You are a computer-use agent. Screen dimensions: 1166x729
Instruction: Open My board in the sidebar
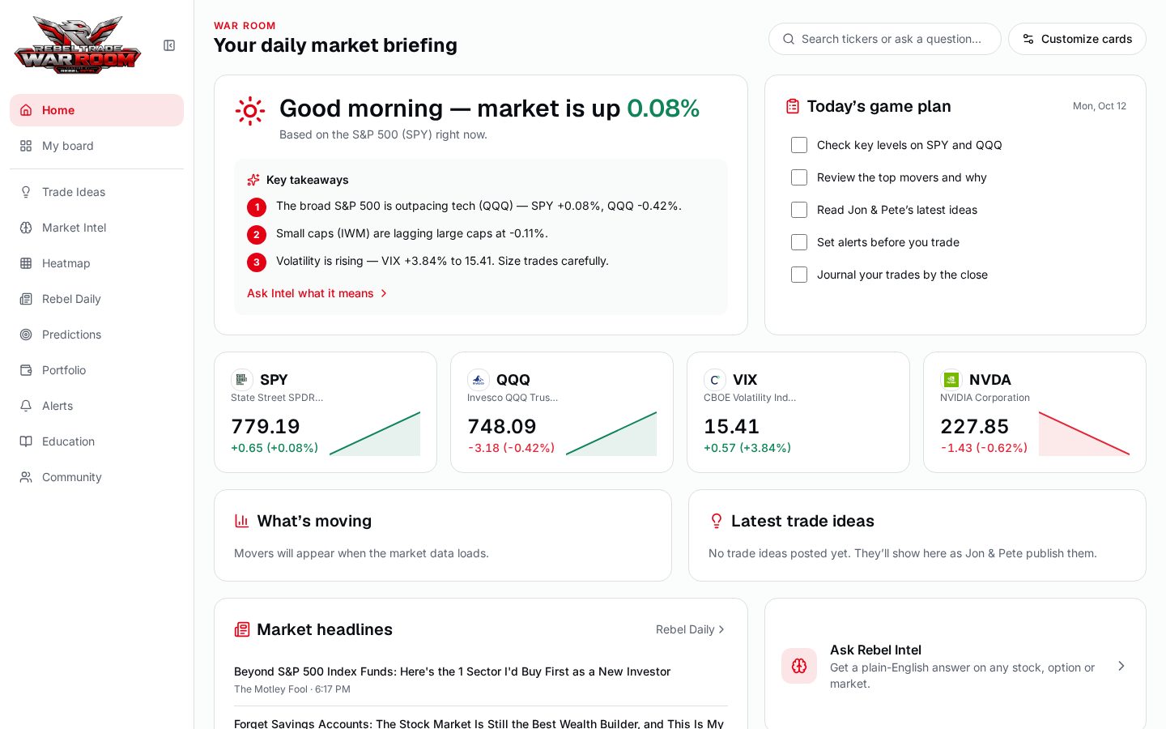pyautogui.click(x=96, y=146)
